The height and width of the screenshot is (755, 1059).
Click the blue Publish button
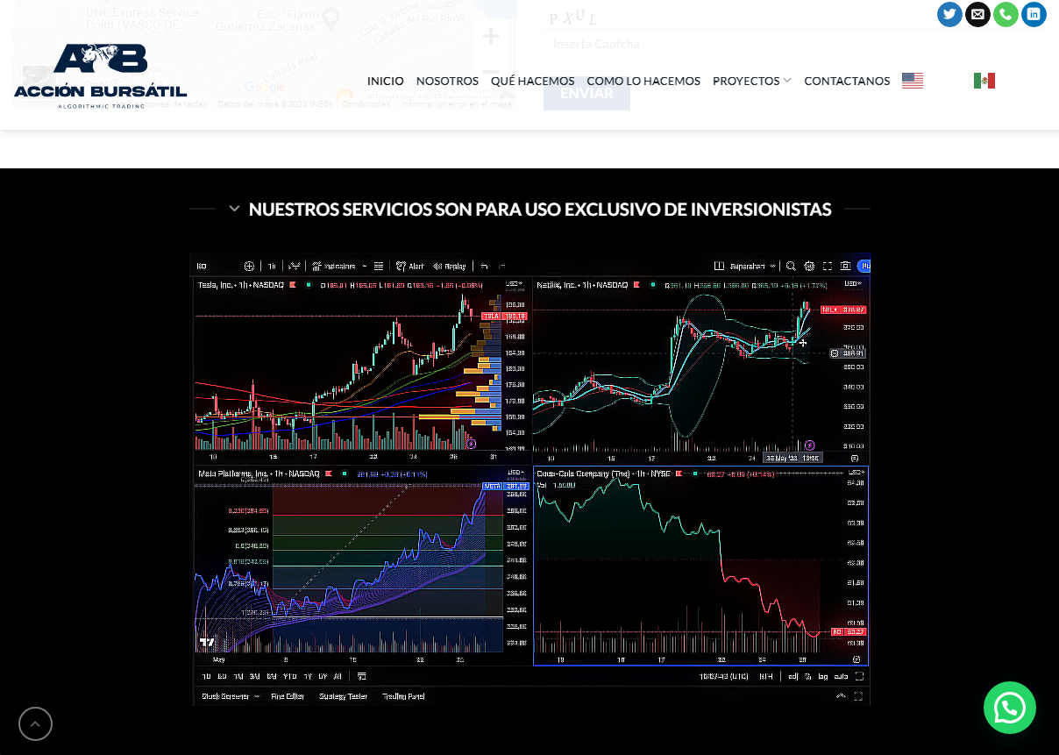tap(864, 267)
